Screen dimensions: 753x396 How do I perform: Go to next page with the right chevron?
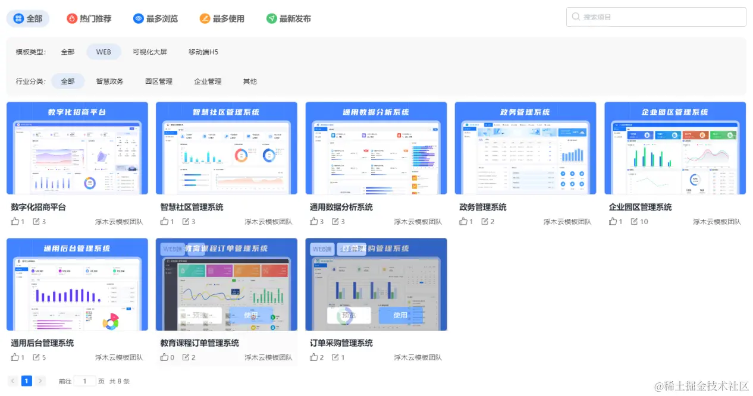pyautogui.click(x=40, y=381)
